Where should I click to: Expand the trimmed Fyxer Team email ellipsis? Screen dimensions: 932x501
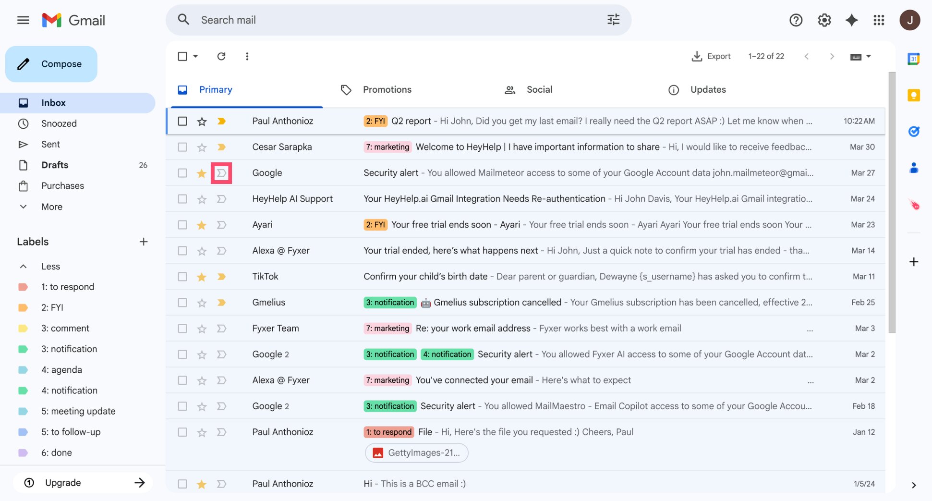(x=810, y=330)
